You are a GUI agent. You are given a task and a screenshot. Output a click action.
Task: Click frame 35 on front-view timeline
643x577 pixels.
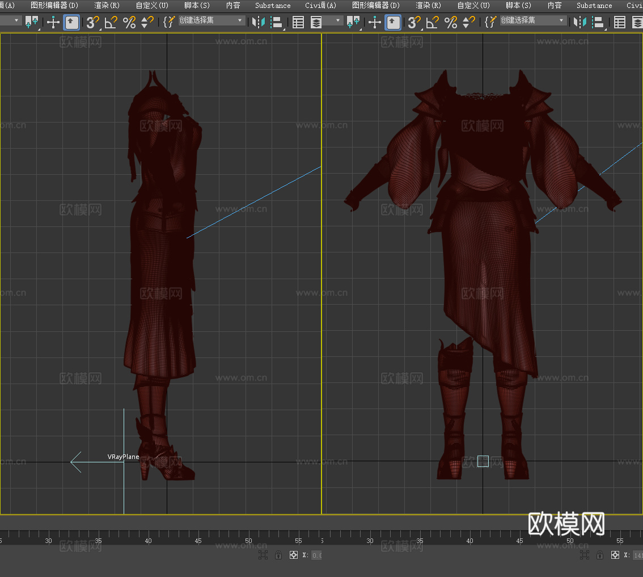(x=420, y=541)
